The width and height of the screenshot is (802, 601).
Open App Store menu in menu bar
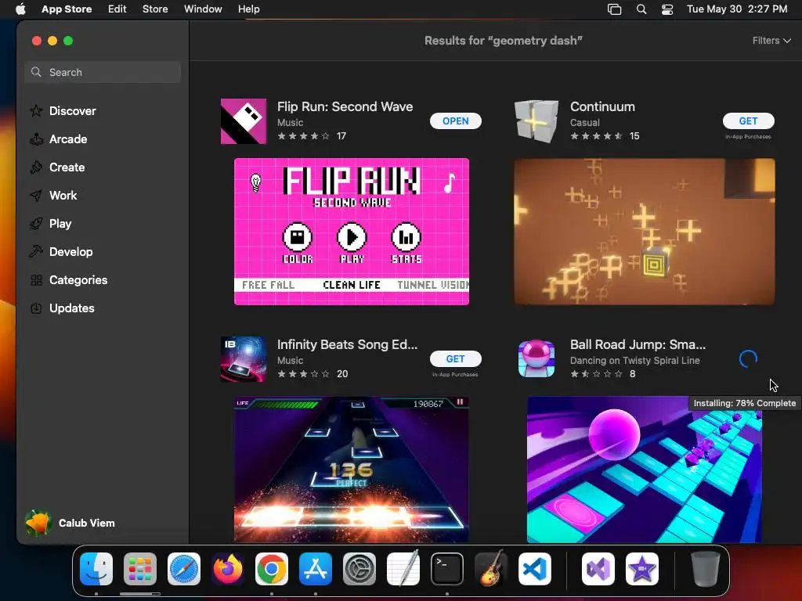pos(67,9)
